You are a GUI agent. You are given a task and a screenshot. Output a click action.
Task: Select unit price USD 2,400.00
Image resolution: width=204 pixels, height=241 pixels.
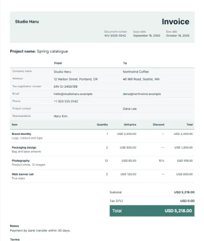point(127,134)
